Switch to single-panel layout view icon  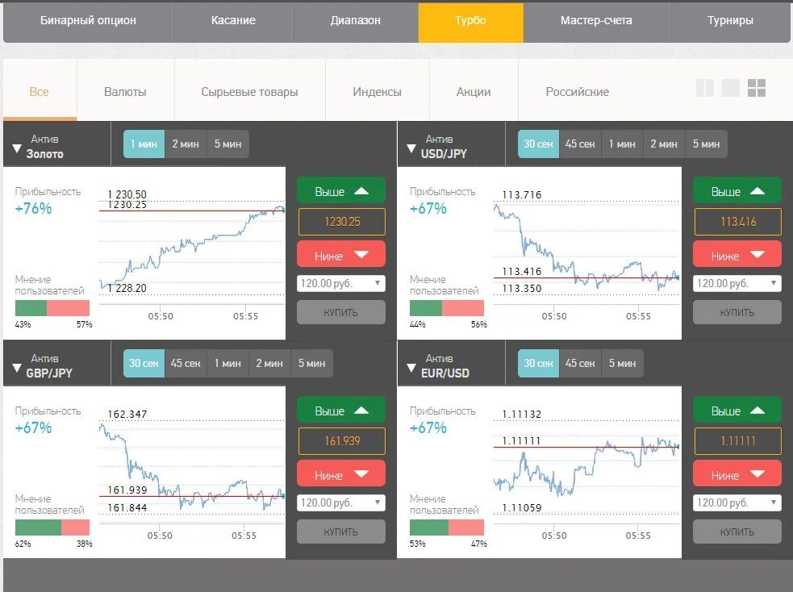click(730, 88)
